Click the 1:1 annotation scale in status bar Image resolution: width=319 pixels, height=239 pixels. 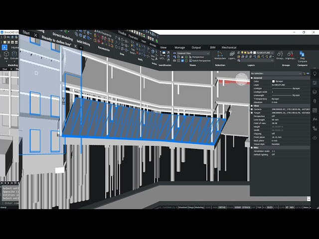point(264,207)
